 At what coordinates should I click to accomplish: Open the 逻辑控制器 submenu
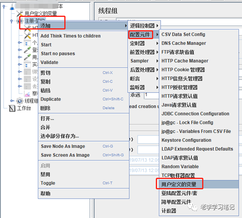coord(144,26)
